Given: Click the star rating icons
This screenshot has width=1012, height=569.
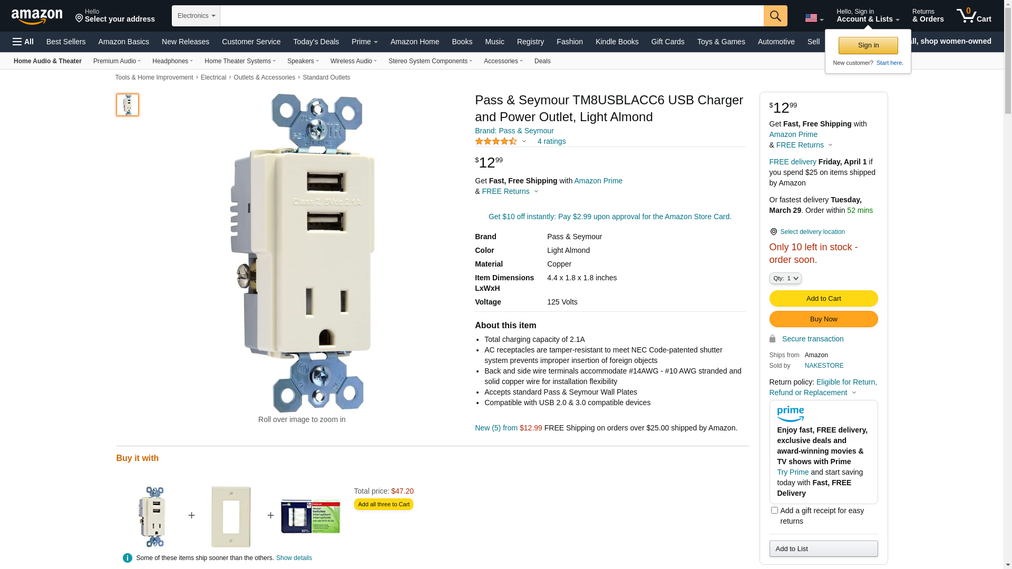Looking at the screenshot, I should pyautogui.click(x=496, y=141).
